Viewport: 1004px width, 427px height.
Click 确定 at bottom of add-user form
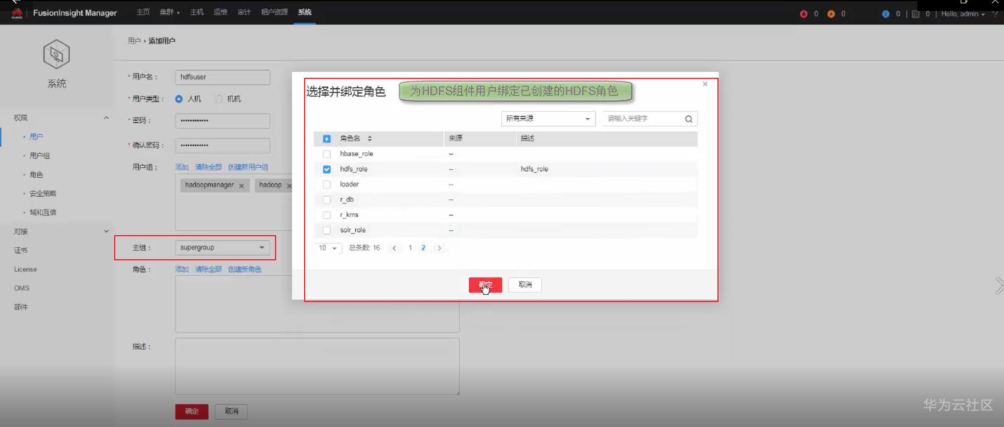(x=192, y=412)
